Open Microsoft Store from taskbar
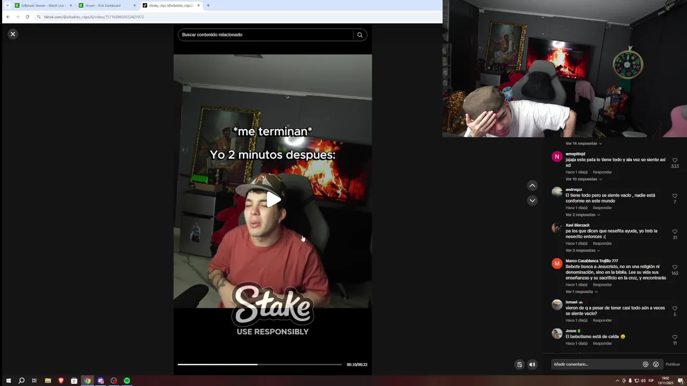Image resolution: width=687 pixels, height=386 pixels. [x=74, y=381]
